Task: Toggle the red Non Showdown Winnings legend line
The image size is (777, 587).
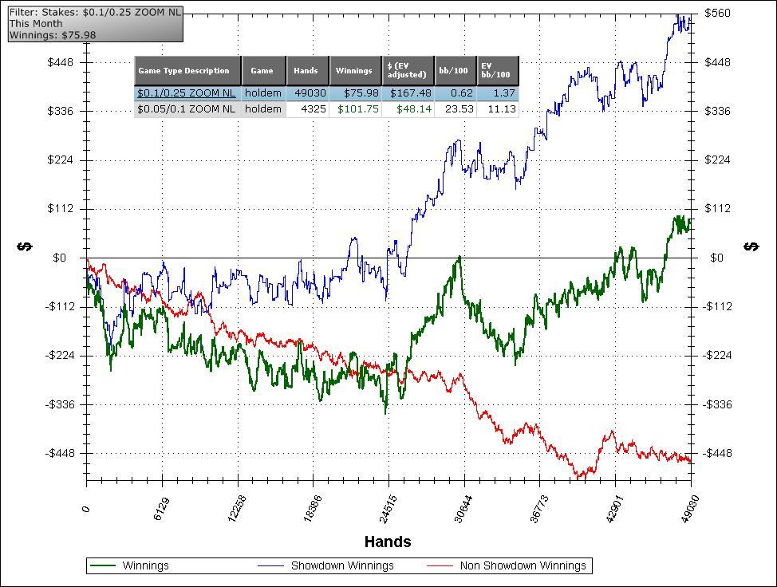Action: 440,565
